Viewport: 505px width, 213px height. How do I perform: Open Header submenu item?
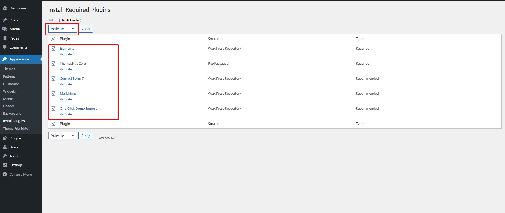pos(9,106)
